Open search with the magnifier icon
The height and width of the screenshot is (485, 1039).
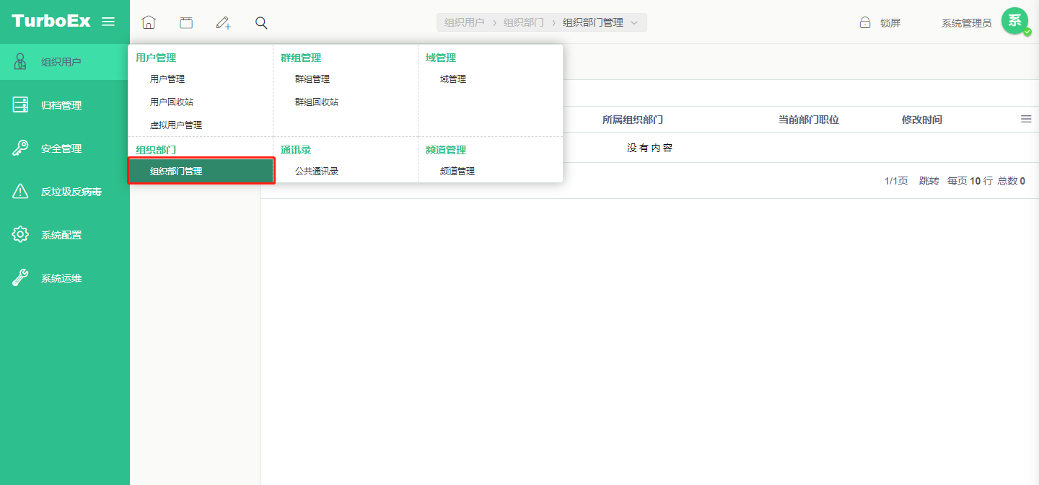[x=261, y=22]
